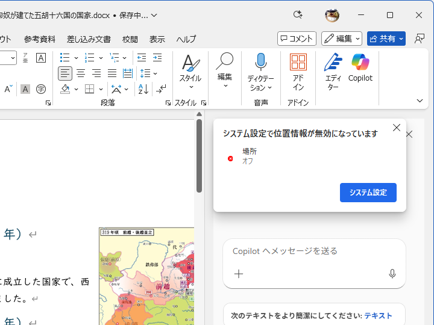Viewport: 434px width, 325px height.
Task: Open the 参考資料 tab
Action: point(40,39)
